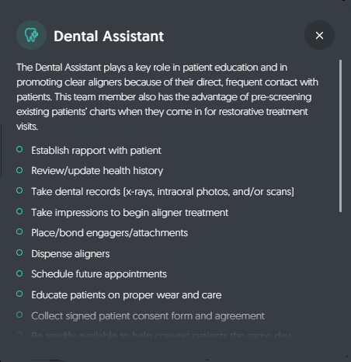Click the bullet beside Schedule future appointments
Screen dimensions: 351x362
coord(19,273)
